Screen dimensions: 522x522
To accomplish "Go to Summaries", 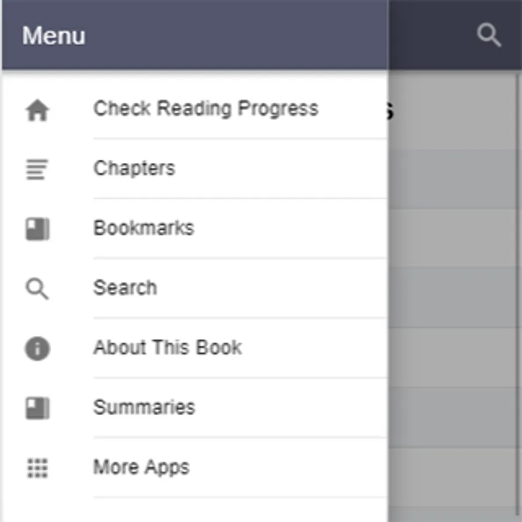I will tap(144, 407).
